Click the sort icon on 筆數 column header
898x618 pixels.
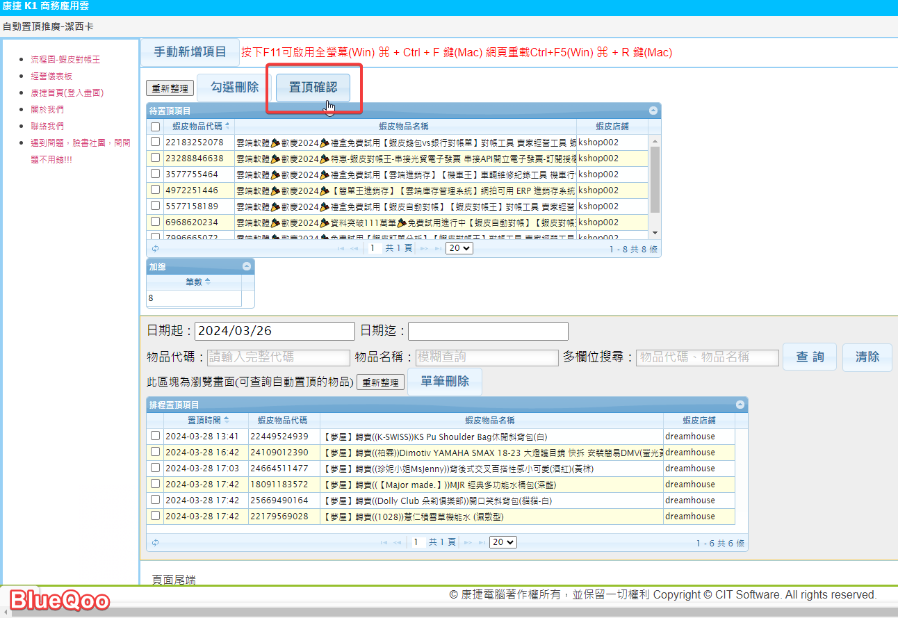(208, 282)
